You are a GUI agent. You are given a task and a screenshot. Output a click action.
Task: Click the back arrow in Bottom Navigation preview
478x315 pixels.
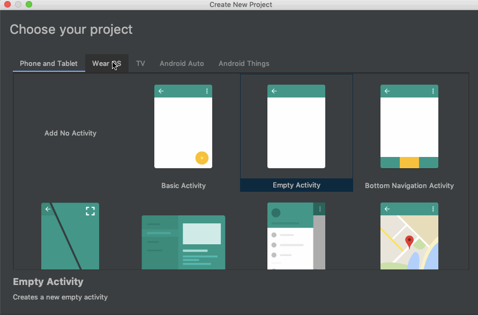pos(387,91)
